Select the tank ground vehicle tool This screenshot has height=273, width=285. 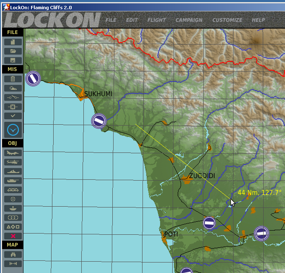[13, 181]
